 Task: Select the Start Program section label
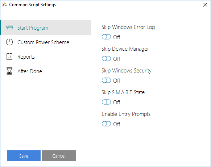pyautogui.click(x=33, y=28)
